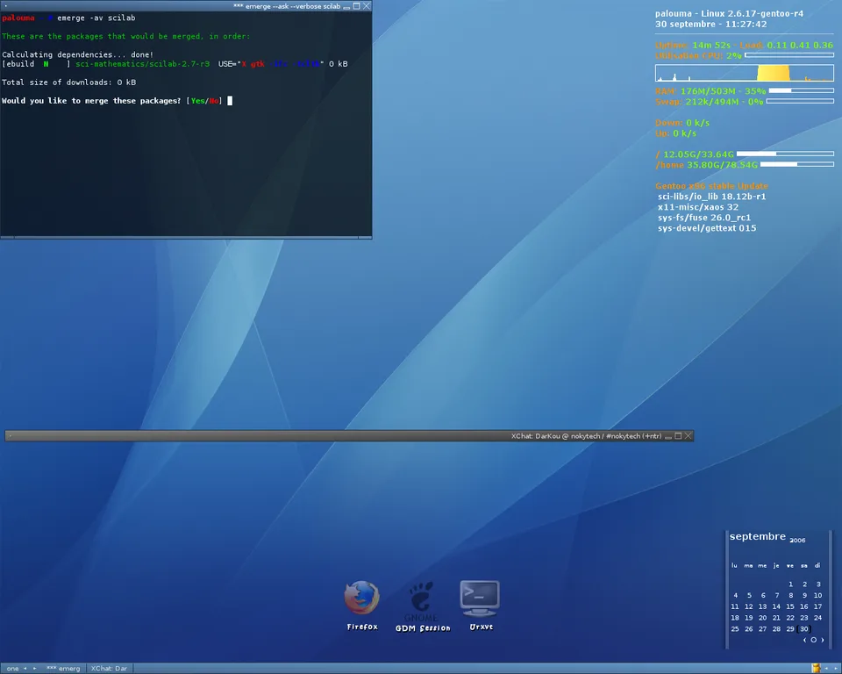Click the system tray right arrow

tap(836, 668)
